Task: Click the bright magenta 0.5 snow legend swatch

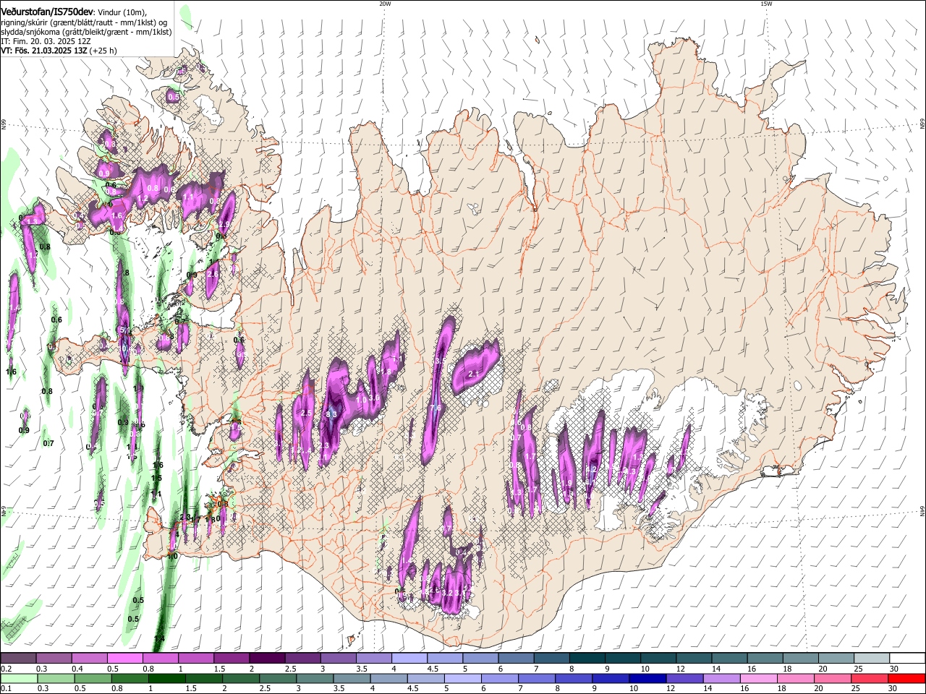Action: tap(124, 658)
